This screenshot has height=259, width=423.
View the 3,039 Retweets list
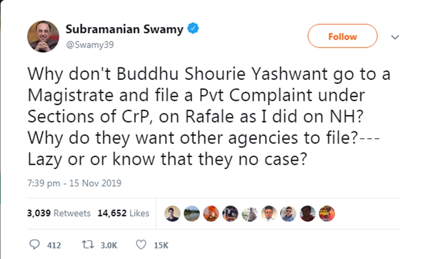(59, 213)
